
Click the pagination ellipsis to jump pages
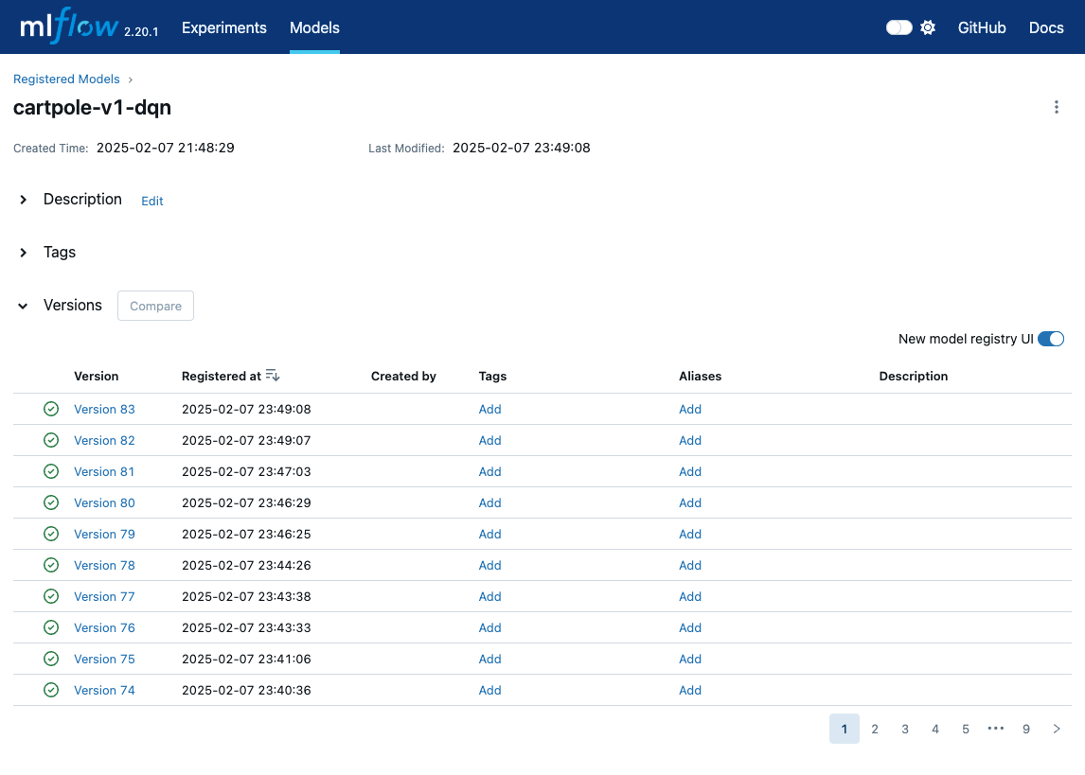[996, 729]
